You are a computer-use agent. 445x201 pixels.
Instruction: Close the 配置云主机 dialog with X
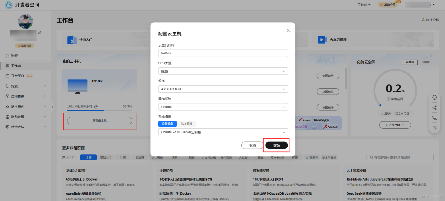[288, 30]
